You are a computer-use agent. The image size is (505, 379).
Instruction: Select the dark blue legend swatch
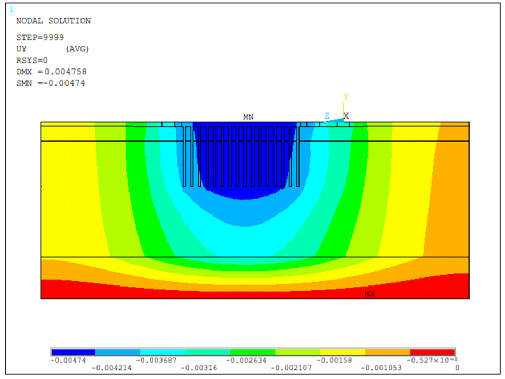pyautogui.click(x=73, y=352)
